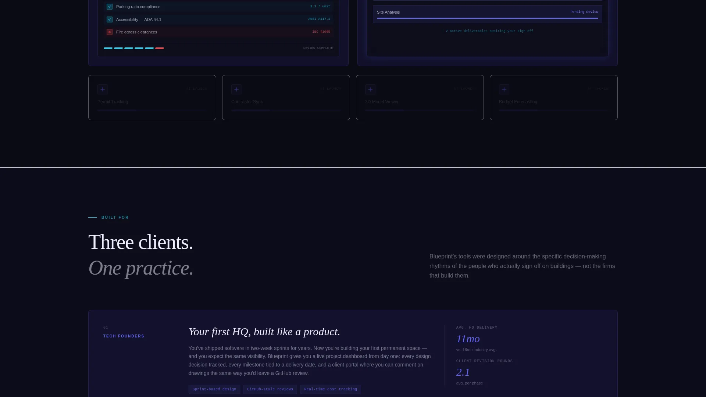
Task: Click the Site Analysis progress bar
Action: coord(488,18)
